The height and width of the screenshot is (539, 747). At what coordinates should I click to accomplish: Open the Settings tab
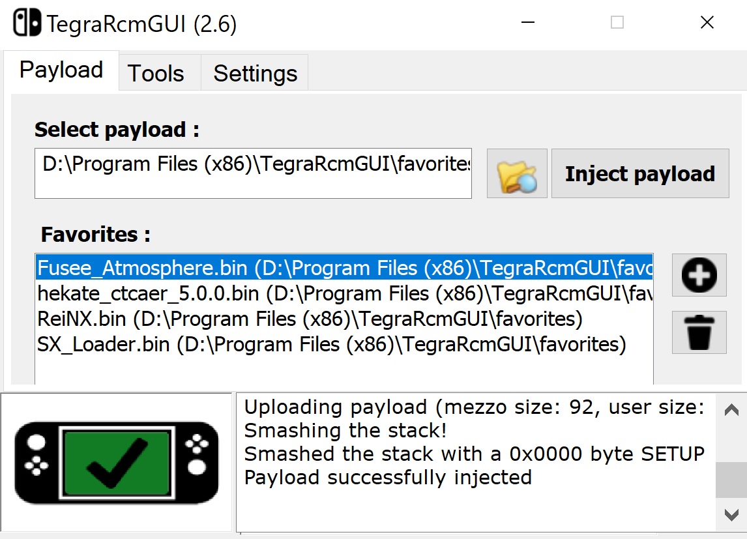tap(256, 74)
